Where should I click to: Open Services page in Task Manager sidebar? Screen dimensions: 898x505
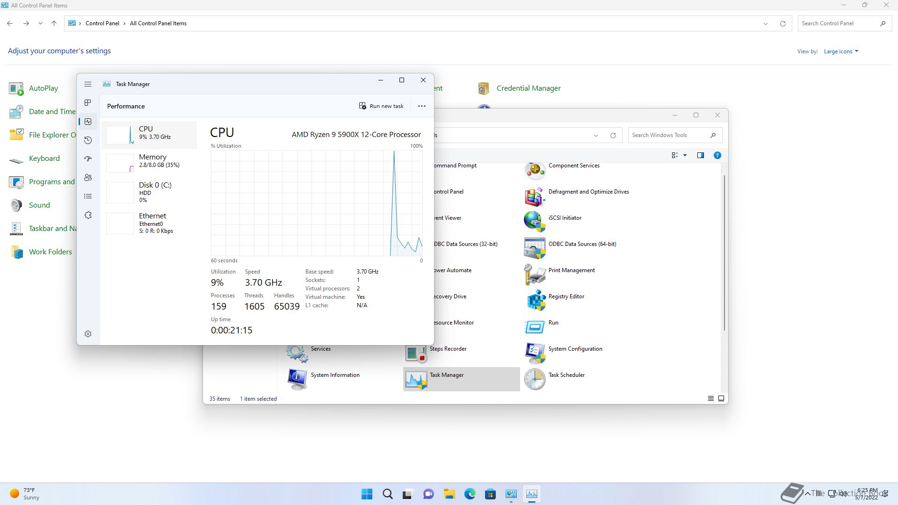pos(87,215)
